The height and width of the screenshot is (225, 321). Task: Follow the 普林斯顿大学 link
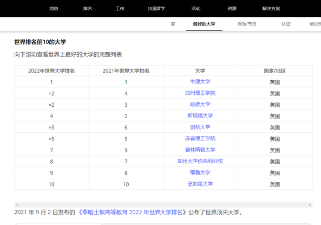(200, 150)
